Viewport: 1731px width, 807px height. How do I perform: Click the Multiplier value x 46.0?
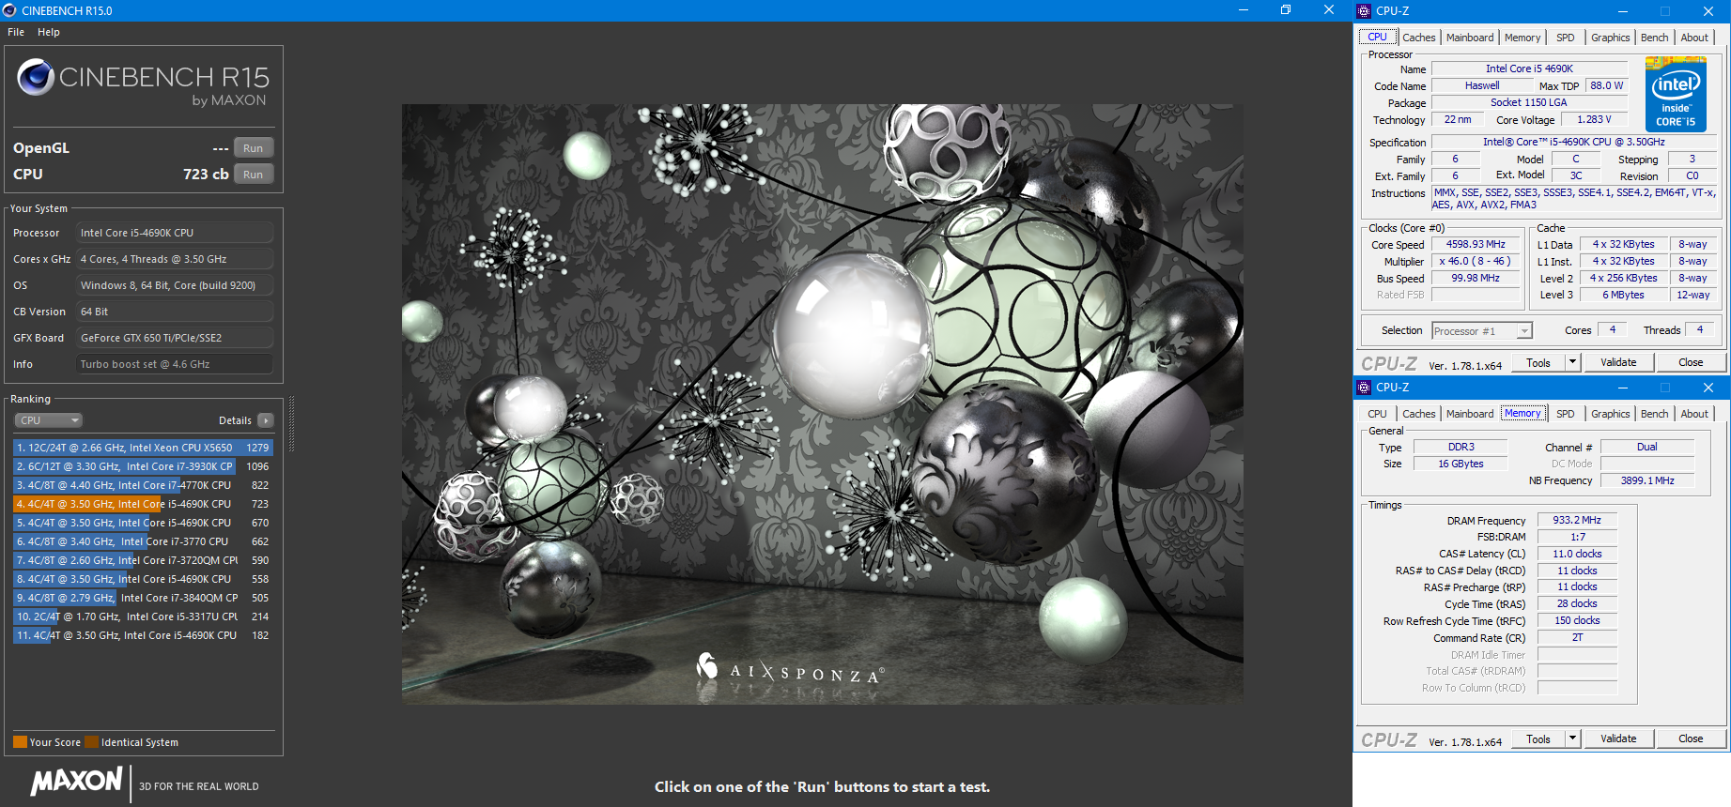pos(1476,261)
